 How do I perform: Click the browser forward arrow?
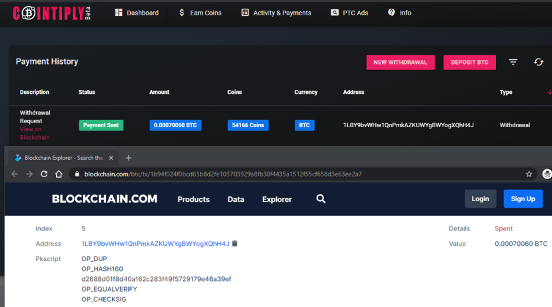[x=29, y=174]
